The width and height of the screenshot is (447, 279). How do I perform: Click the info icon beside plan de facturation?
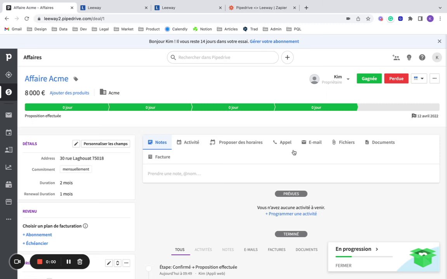pos(85,226)
